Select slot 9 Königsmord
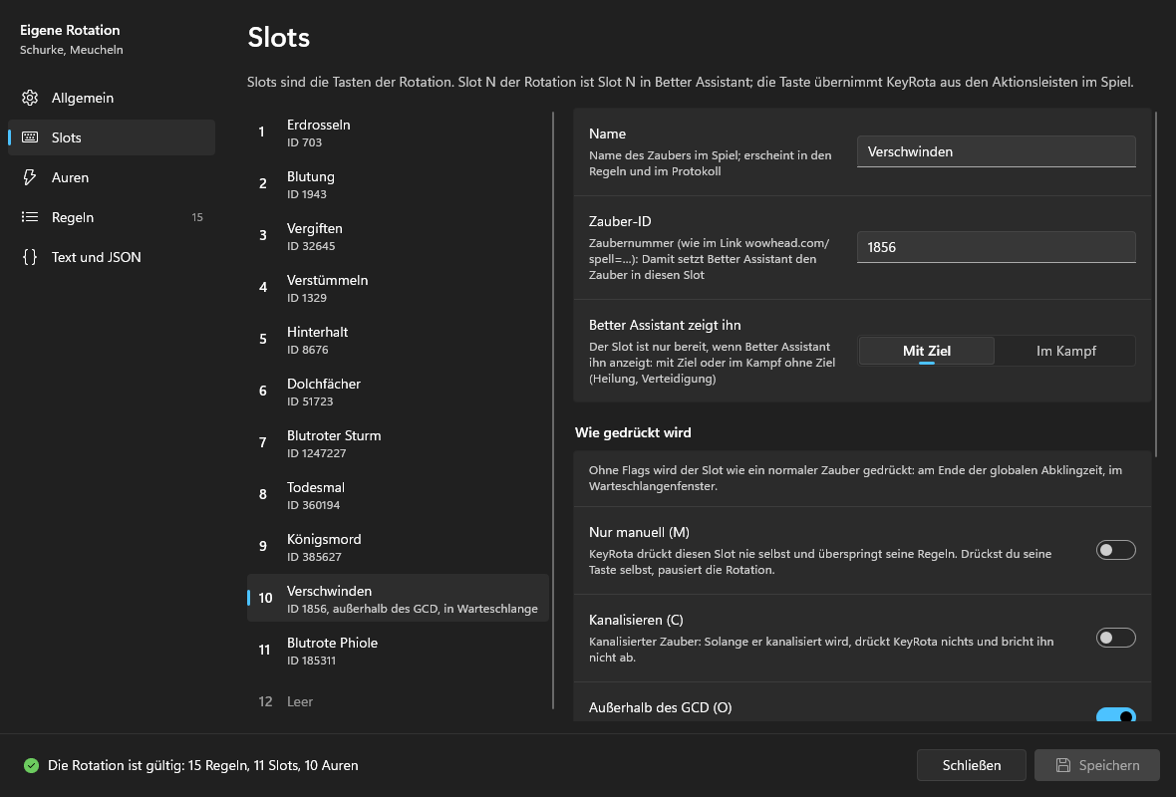1176x797 pixels. pos(398,547)
